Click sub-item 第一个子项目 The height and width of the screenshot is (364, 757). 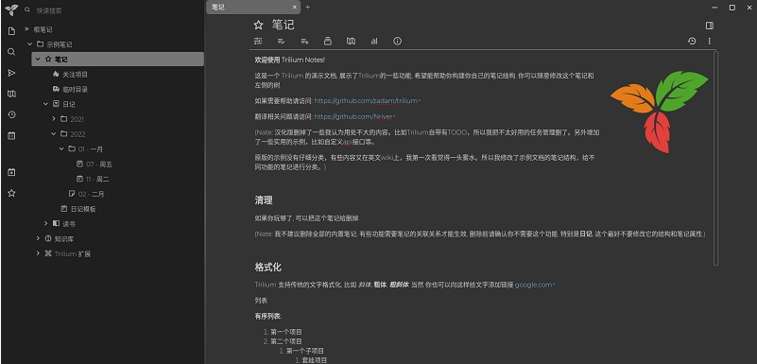point(305,351)
